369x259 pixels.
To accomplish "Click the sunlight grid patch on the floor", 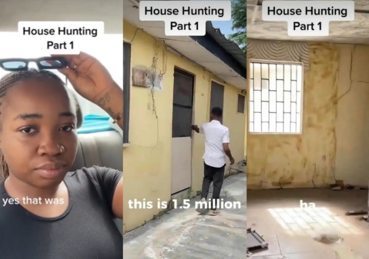I will pos(314,221).
